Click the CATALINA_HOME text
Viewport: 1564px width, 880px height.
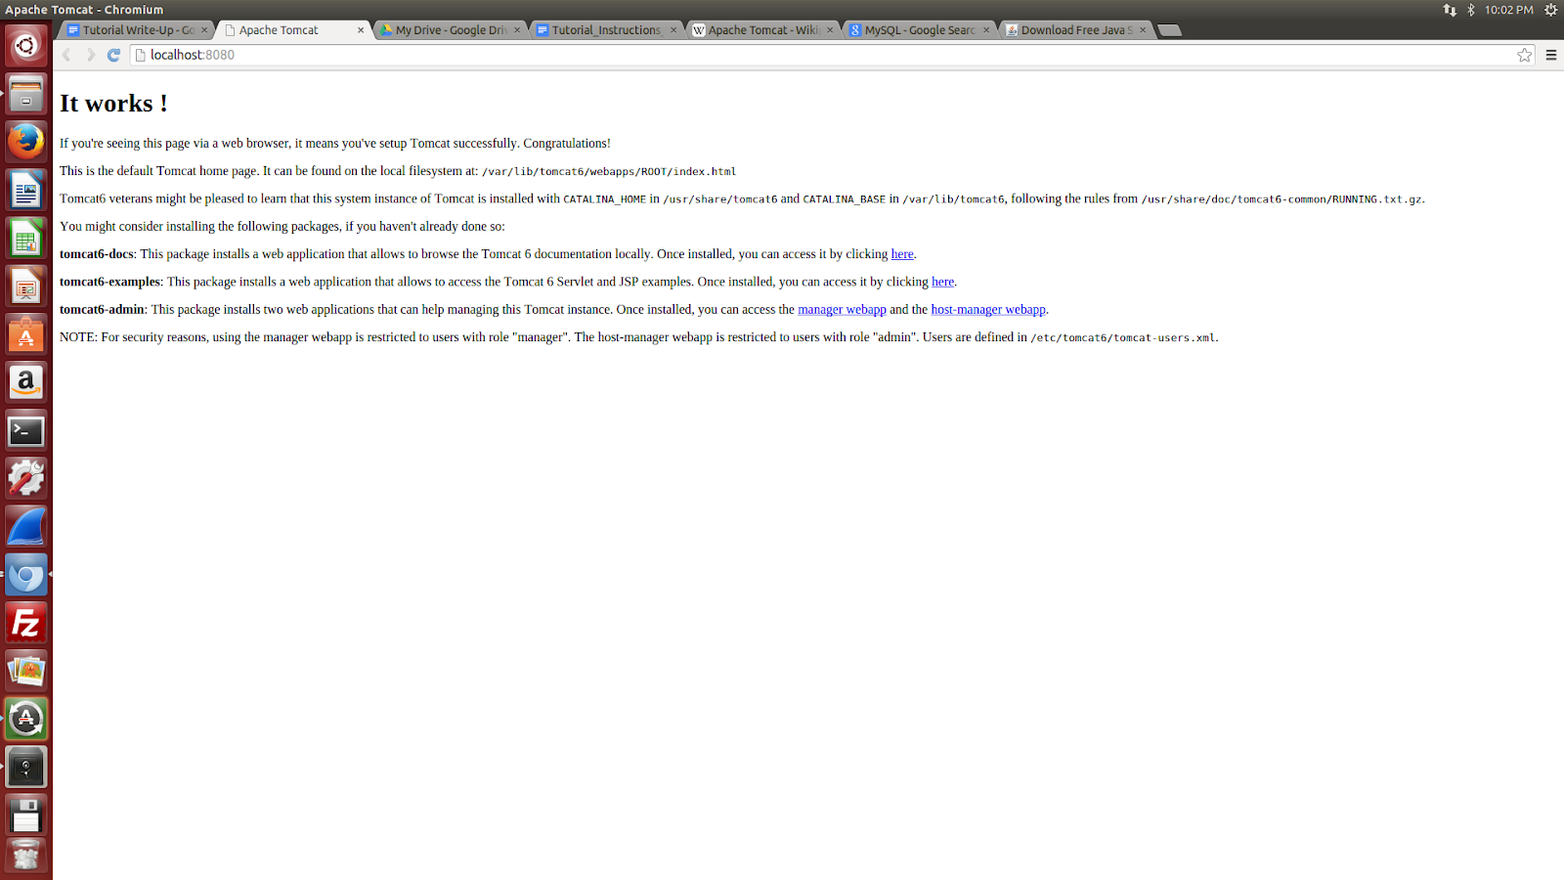pos(604,199)
